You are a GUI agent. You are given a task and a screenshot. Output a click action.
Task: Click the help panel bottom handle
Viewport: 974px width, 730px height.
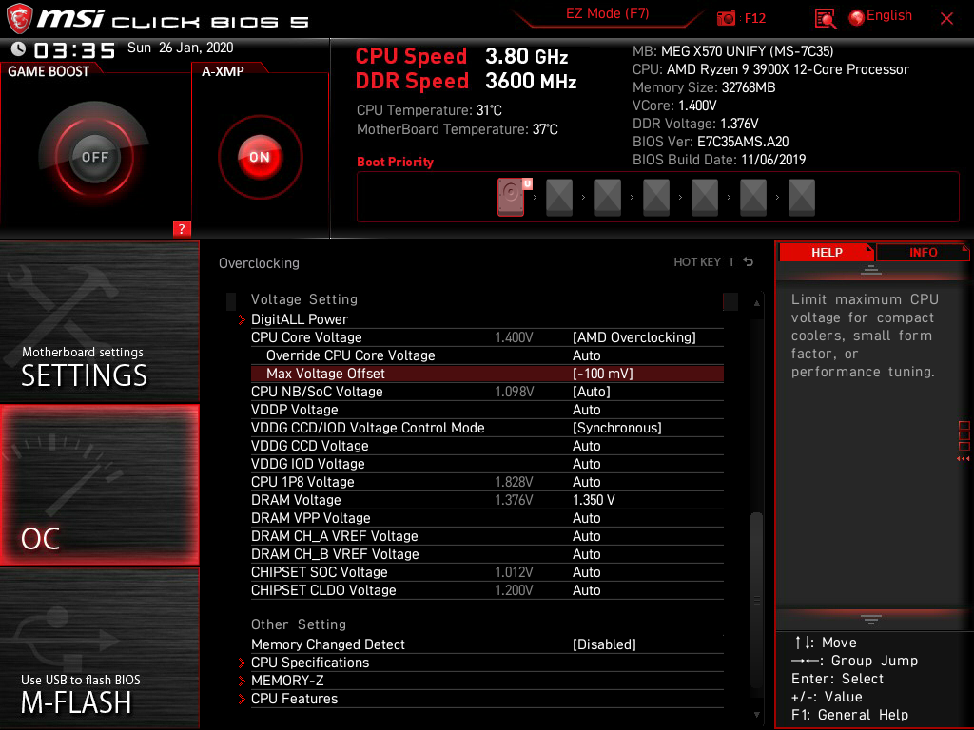871,620
